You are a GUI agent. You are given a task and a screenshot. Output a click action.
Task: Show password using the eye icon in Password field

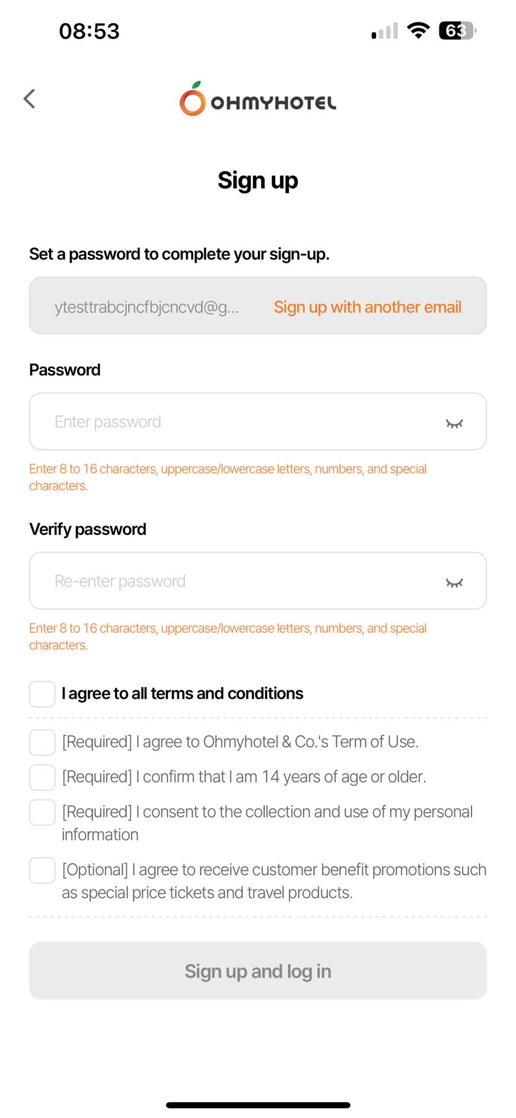coord(454,423)
